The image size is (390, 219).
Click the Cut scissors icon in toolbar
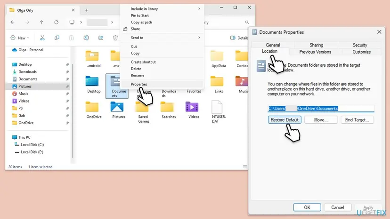[x=42, y=38]
